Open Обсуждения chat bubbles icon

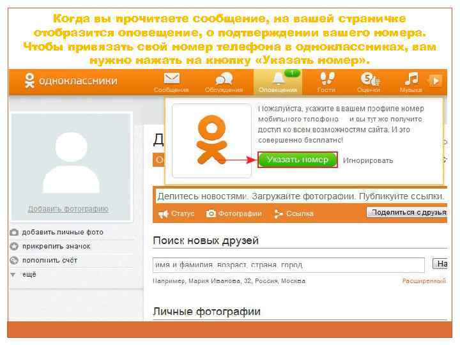click(224, 79)
